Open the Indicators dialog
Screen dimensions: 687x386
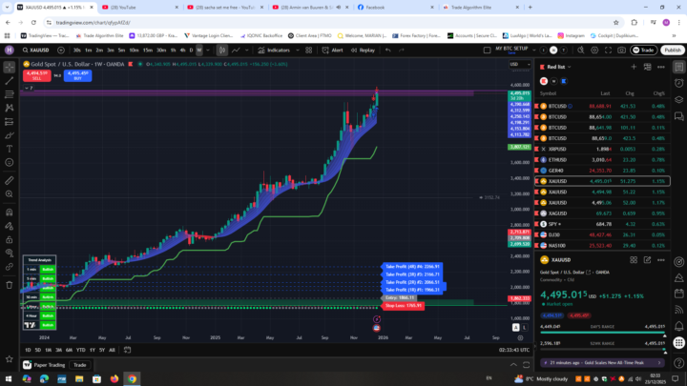coord(274,51)
